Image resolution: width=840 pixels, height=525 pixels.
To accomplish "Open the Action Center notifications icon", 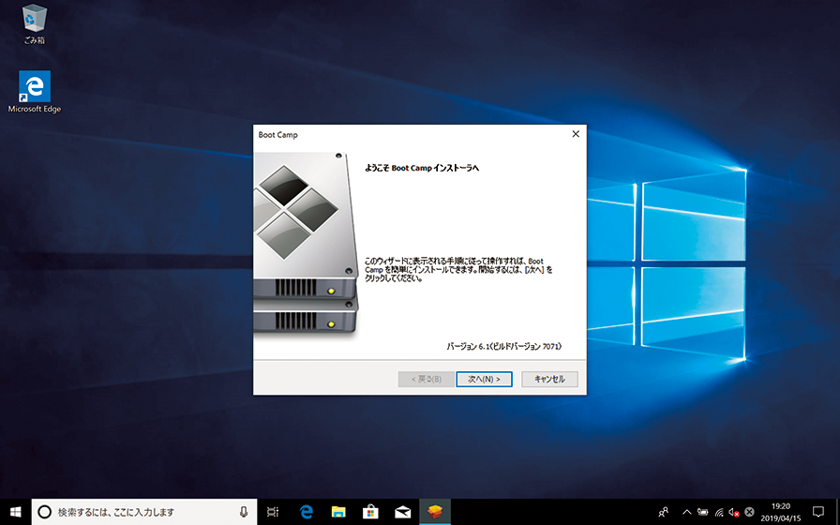I will click(818, 512).
